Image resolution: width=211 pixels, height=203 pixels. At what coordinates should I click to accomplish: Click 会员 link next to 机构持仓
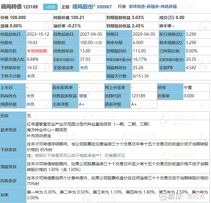coord(31,96)
